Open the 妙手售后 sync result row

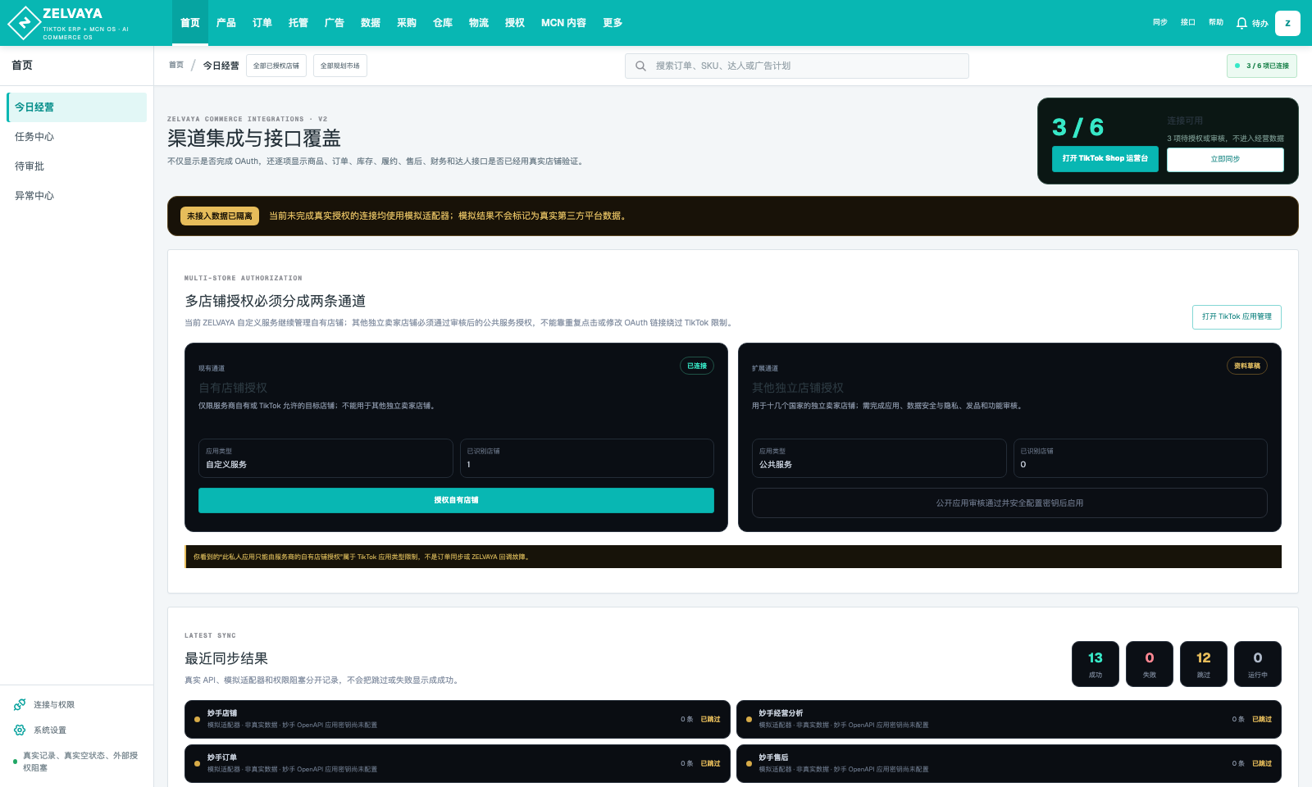click(1009, 763)
